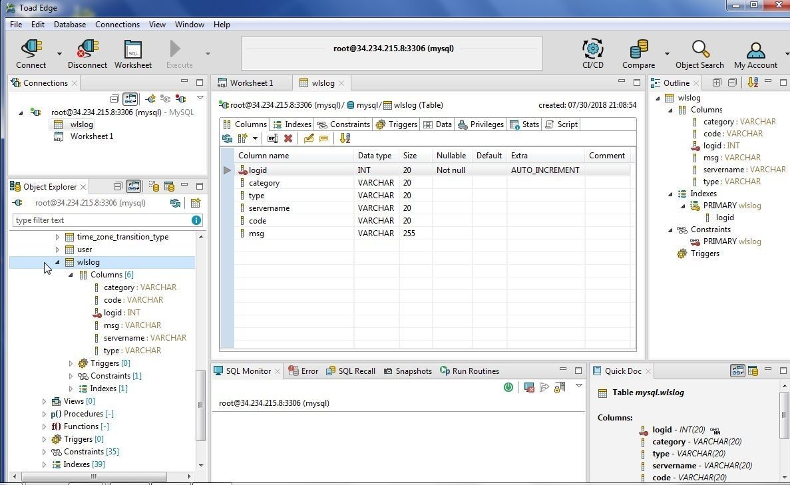Switch to the Privileges tab
790x485 pixels.
point(481,124)
